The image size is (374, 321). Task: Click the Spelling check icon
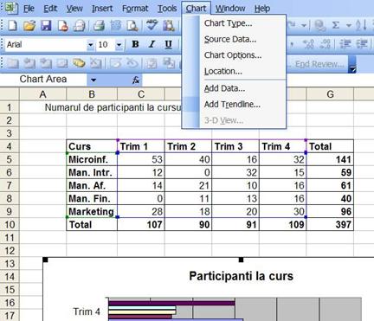tap(152, 25)
